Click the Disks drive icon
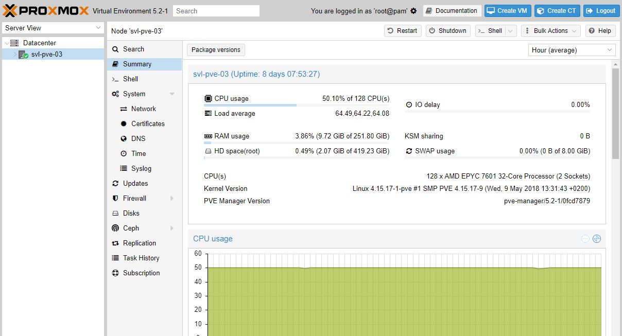622x336 pixels. (x=115, y=214)
